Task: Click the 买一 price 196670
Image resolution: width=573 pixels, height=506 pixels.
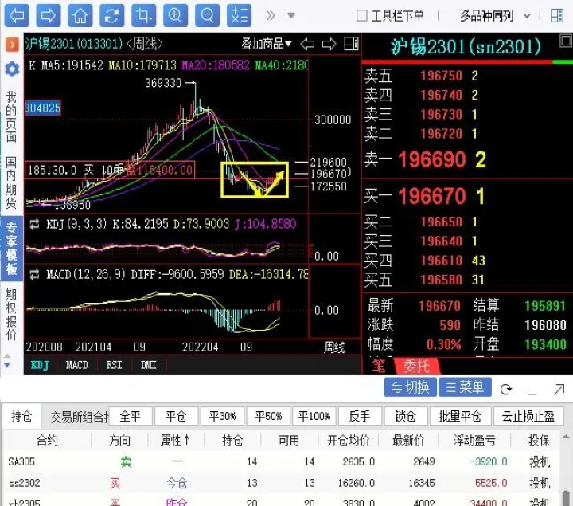Action: (431, 196)
